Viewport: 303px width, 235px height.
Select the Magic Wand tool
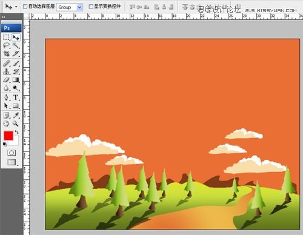[16, 45]
